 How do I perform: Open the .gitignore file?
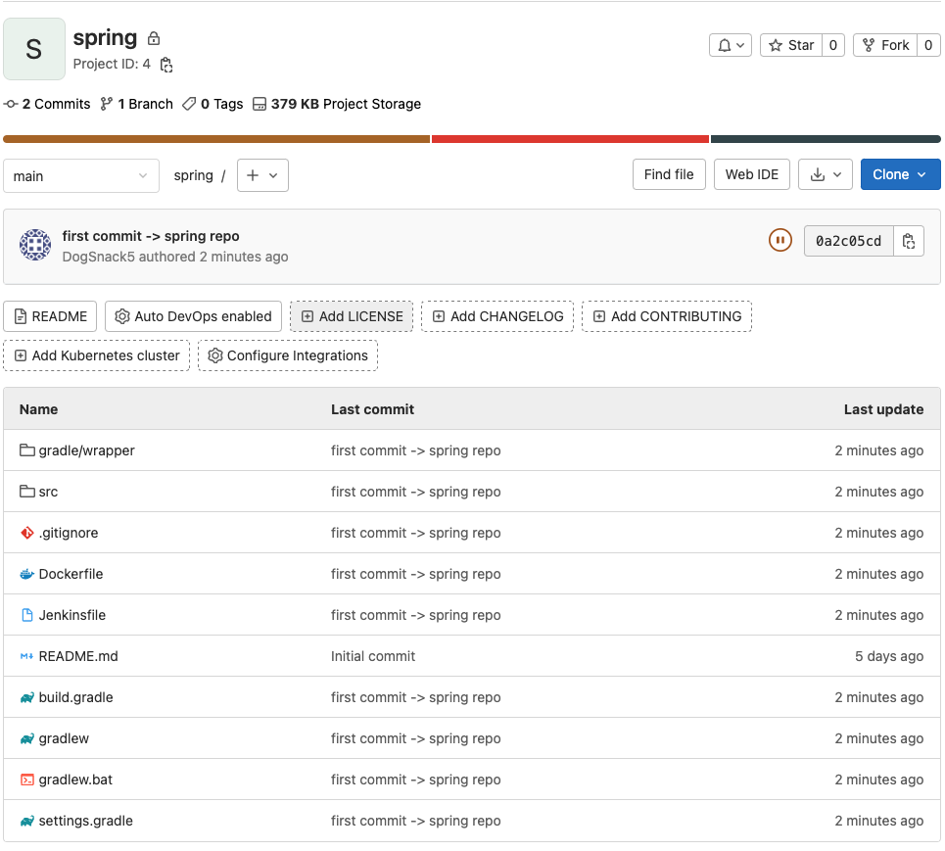tap(69, 533)
